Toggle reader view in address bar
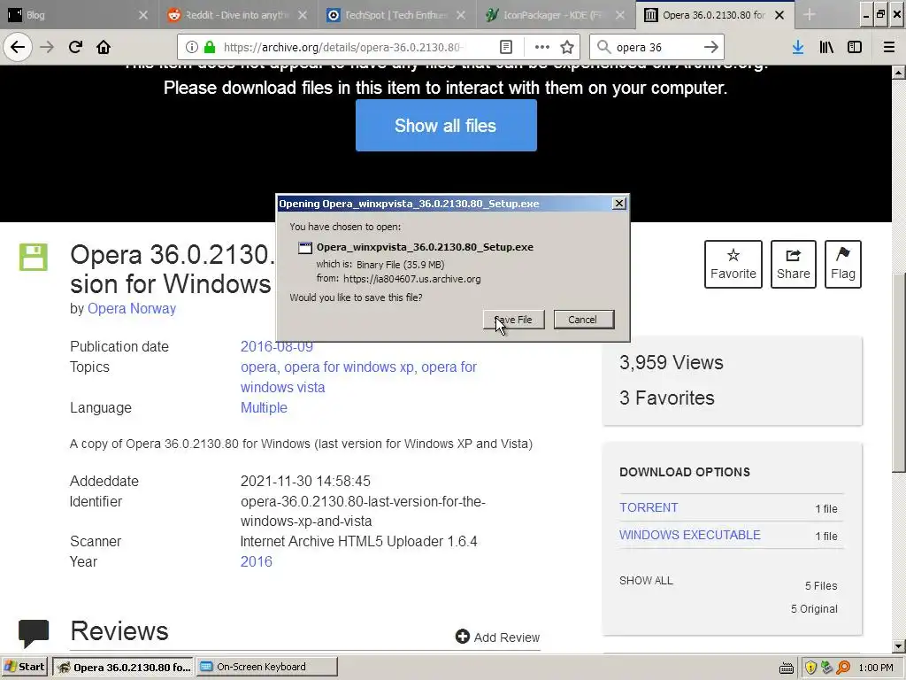The width and height of the screenshot is (906, 680). [x=505, y=47]
